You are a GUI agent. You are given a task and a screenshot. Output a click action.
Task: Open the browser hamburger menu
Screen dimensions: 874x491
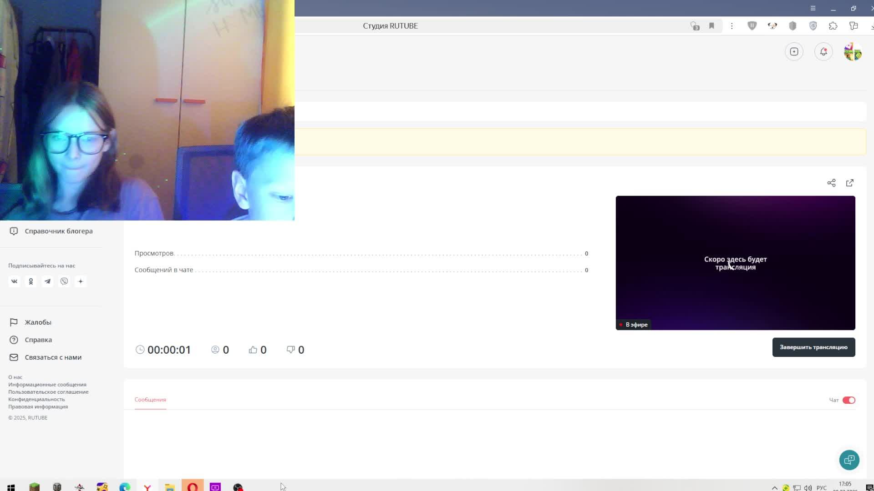[813, 8]
